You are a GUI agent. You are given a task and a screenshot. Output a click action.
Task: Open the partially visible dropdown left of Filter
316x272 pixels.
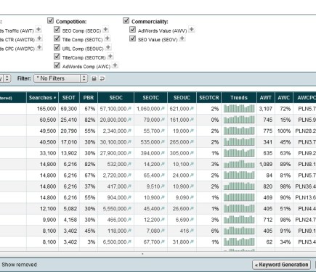[5, 78]
